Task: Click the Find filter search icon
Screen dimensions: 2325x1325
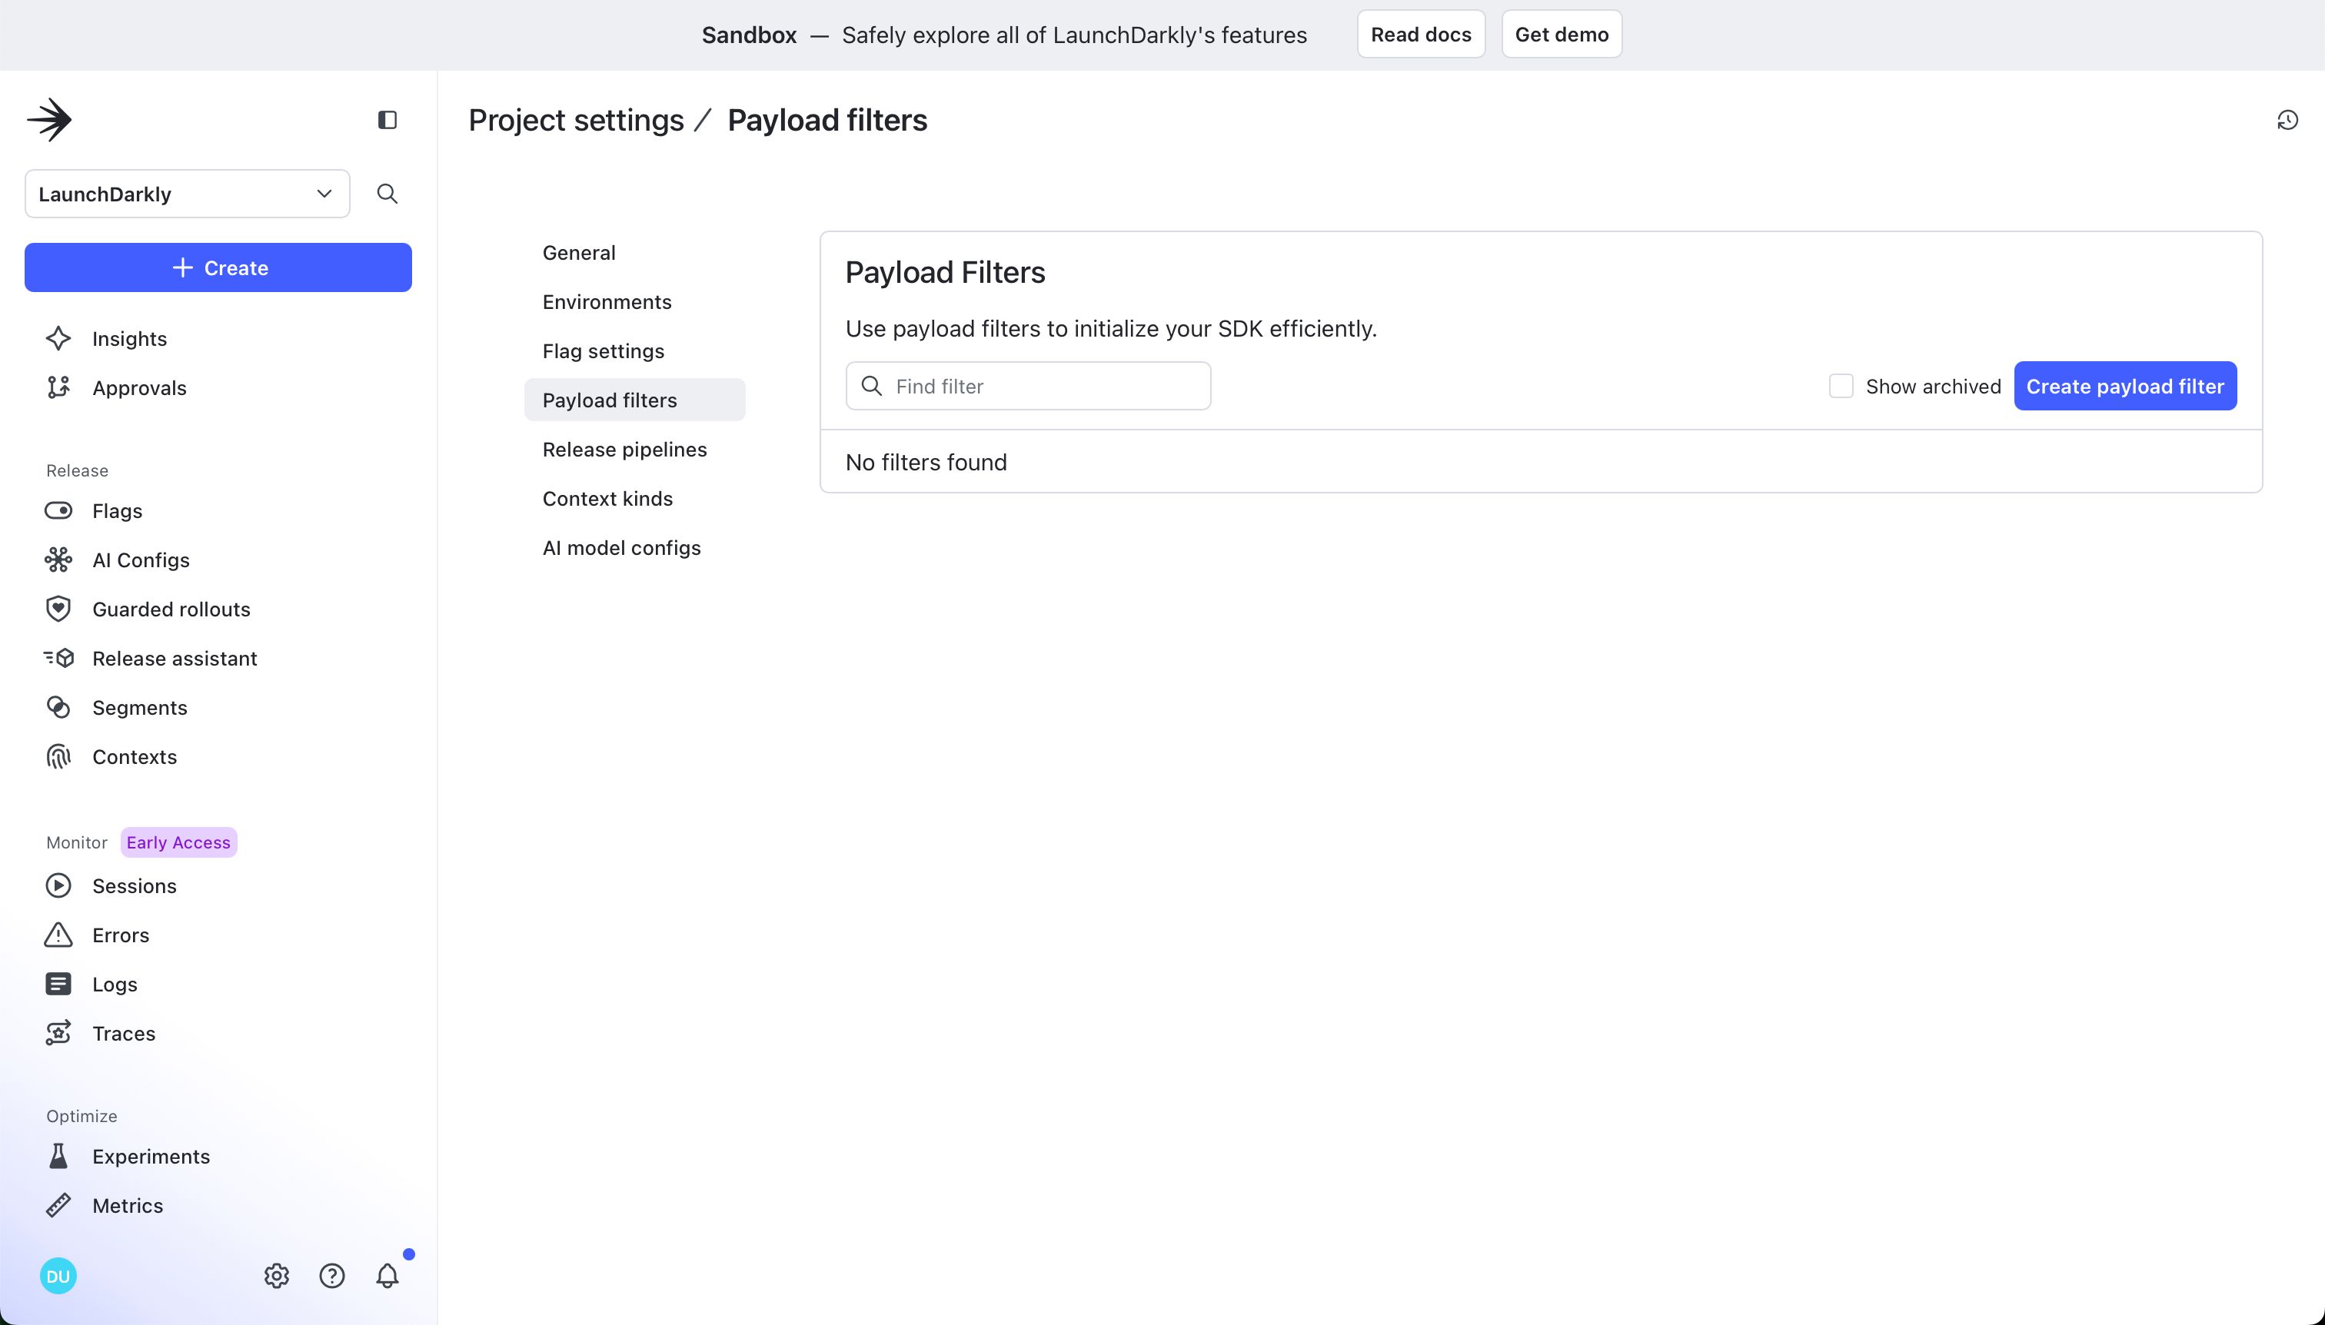Action: point(871,386)
